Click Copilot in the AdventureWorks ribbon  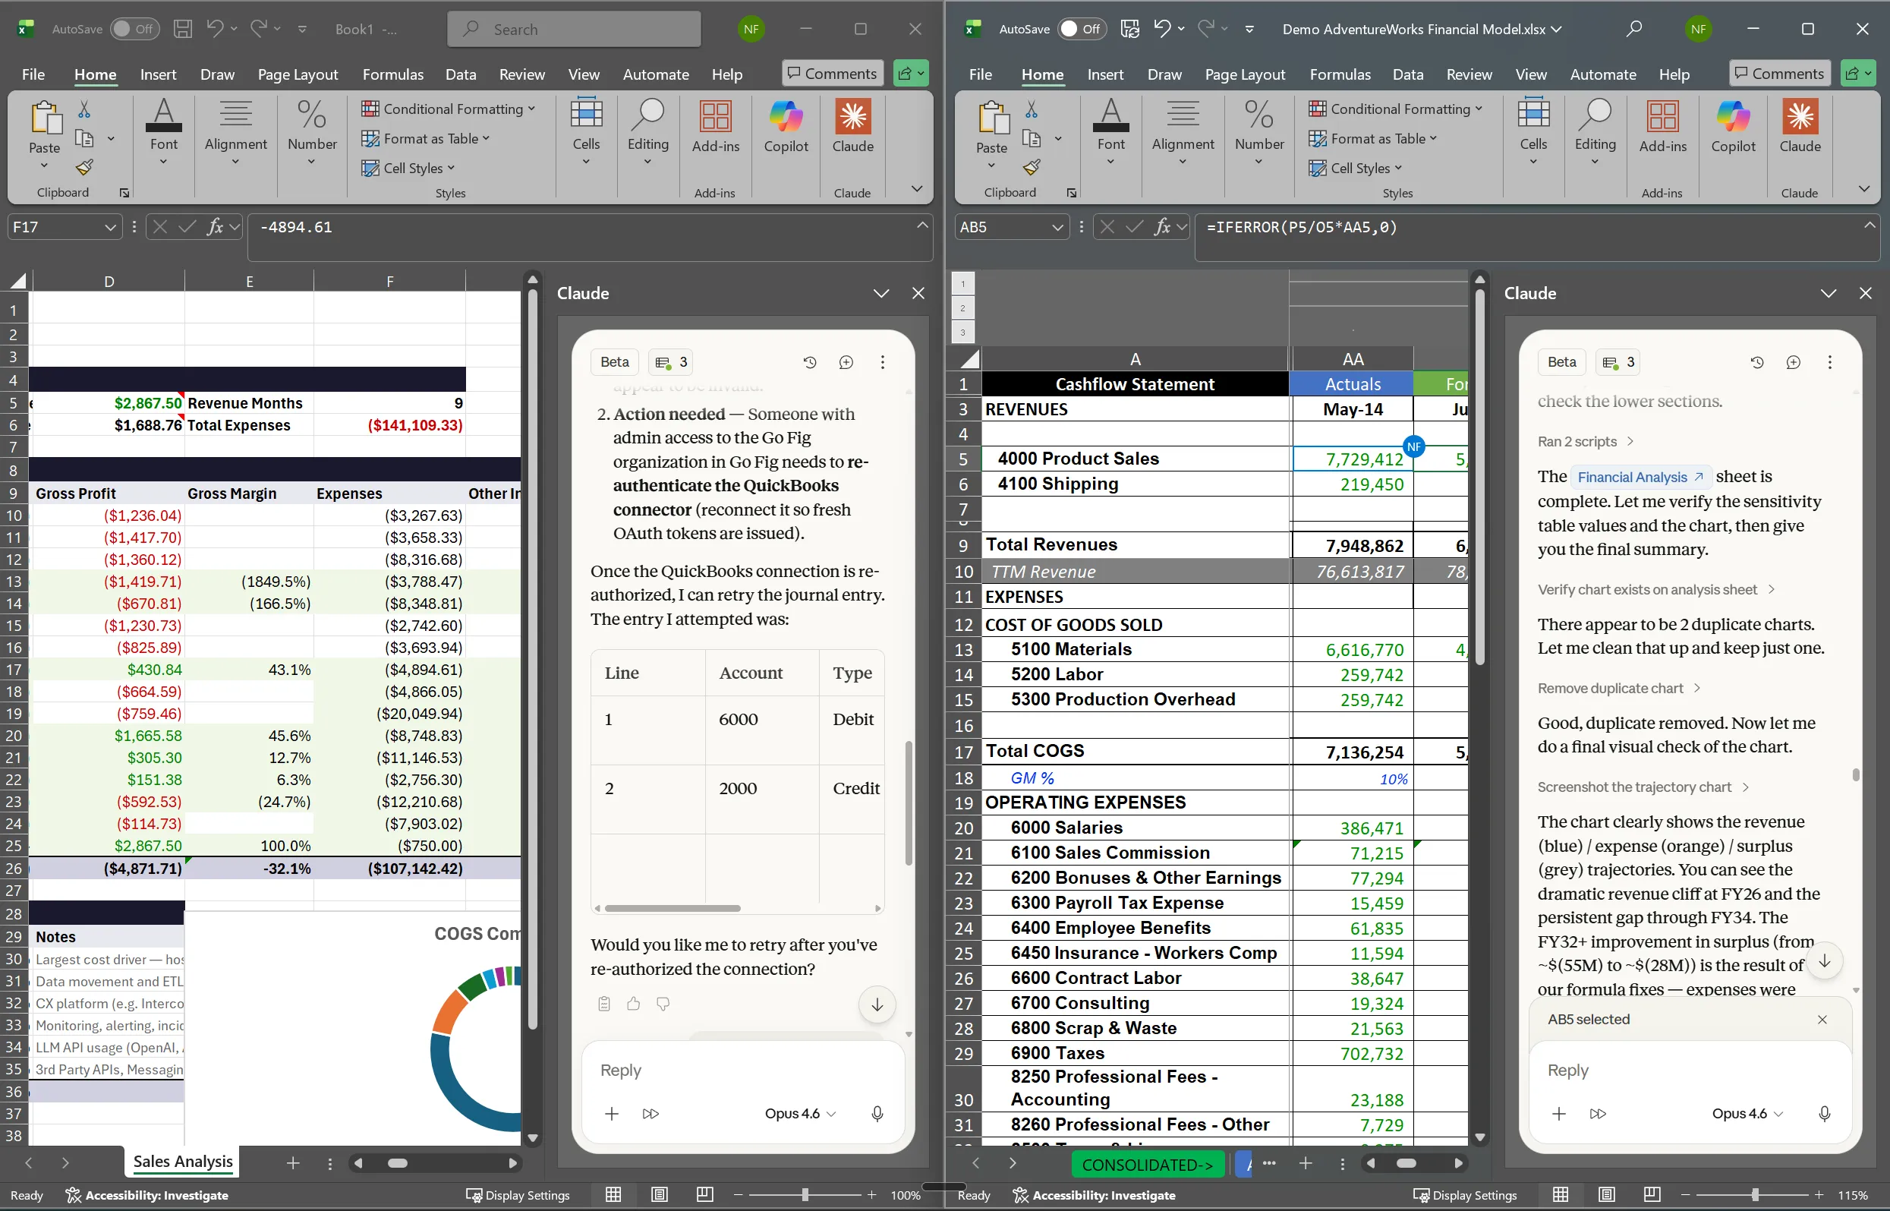point(1733,127)
